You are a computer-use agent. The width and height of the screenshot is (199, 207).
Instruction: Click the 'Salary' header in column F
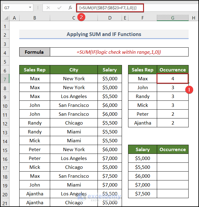[142, 149]
